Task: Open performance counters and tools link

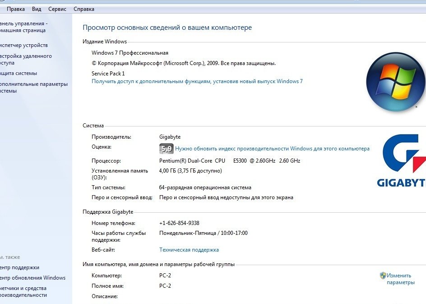Action: 23,291
